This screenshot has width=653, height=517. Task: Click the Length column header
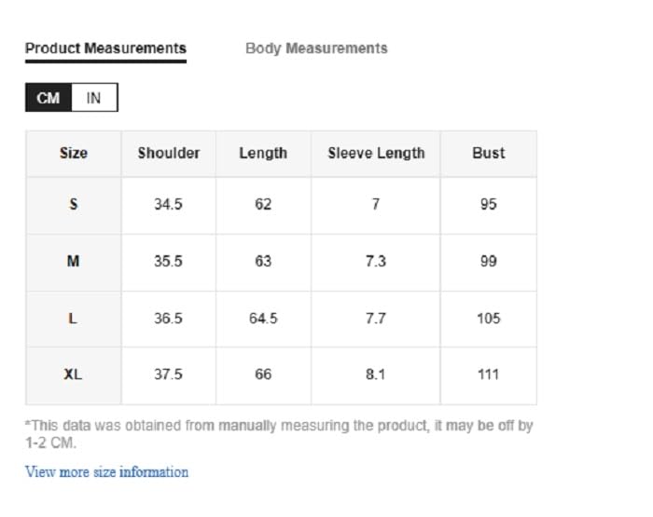pyautogui.click(x=263, y=154)
